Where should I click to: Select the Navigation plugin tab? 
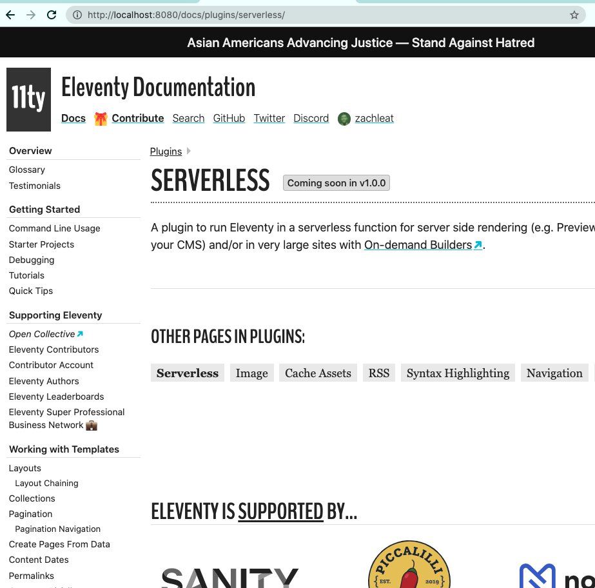[x=554, y=373]
